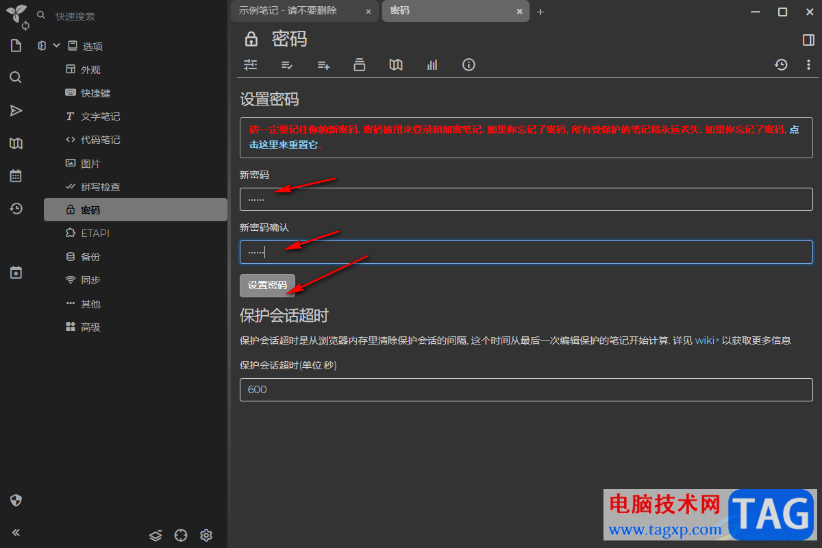Click the Trilium logo icon
822x548 pixels.
click(16, 13)
